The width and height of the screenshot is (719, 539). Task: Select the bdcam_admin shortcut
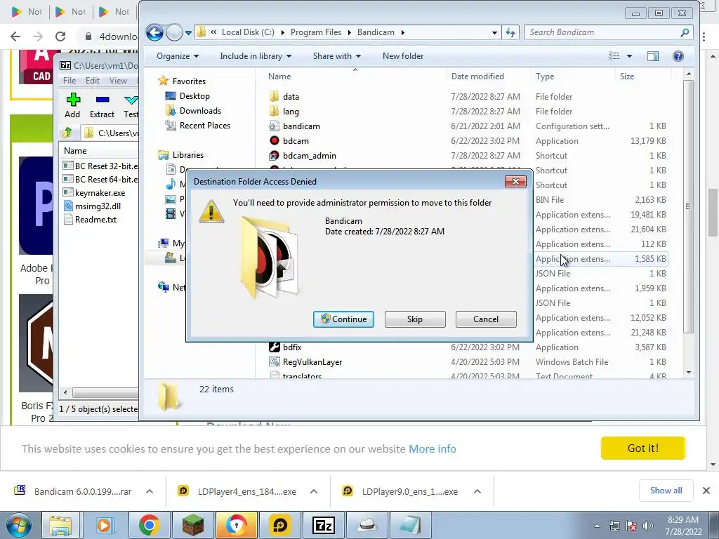310,155
